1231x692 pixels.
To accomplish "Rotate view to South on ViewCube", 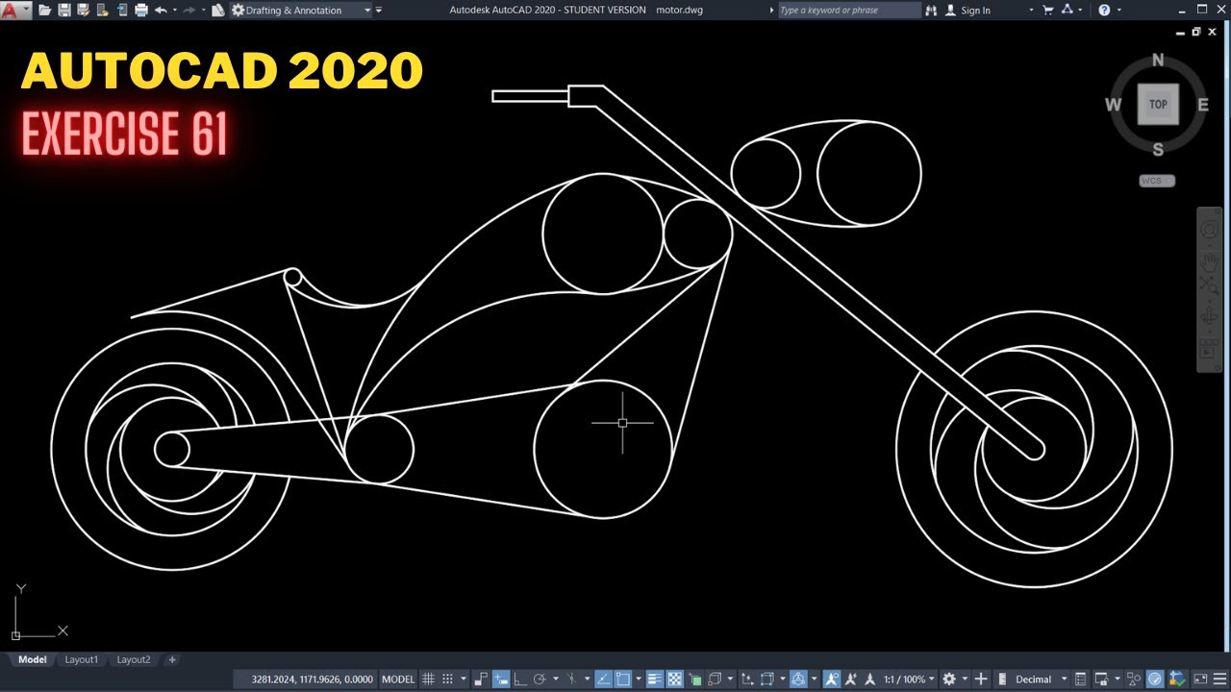I will (1158, 149).
